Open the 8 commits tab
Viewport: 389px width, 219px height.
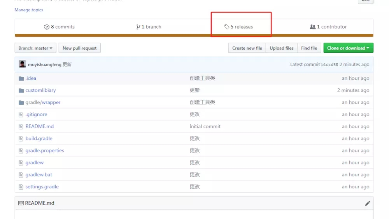coord(59,27)
